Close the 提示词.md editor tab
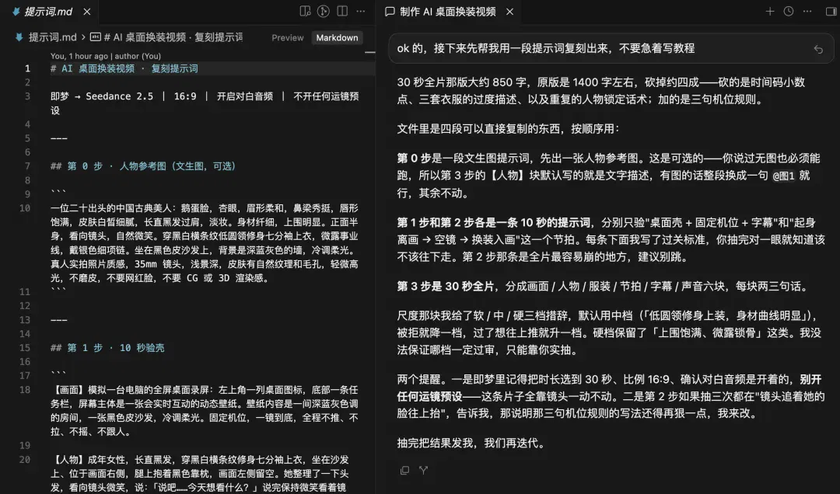Screen dimensions: 840x494 (x=87, y=11)
